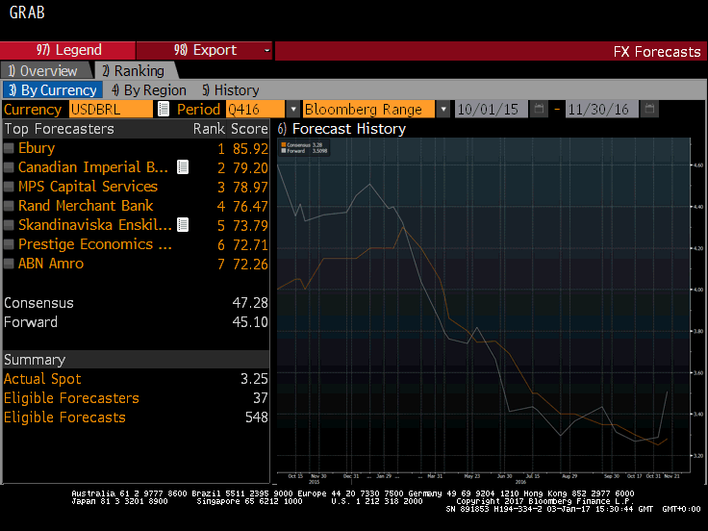This screenshot has width=708, height=531.
Task: Open the Ebury forecaster link
Action: tap(37, 147)
